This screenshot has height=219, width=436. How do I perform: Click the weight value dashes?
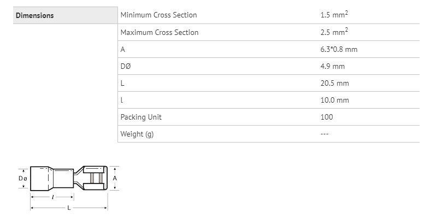click(x=324, y=134)
